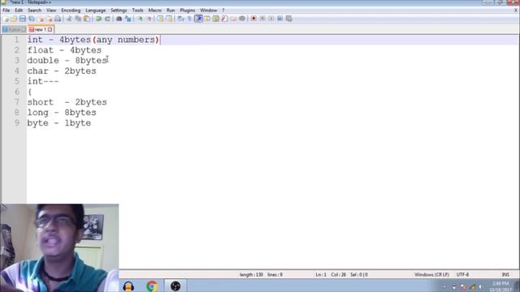The width and height of the screenshot is (520, 292).
Task: Switch to the first inactive document tab
Action: (14, 29)
